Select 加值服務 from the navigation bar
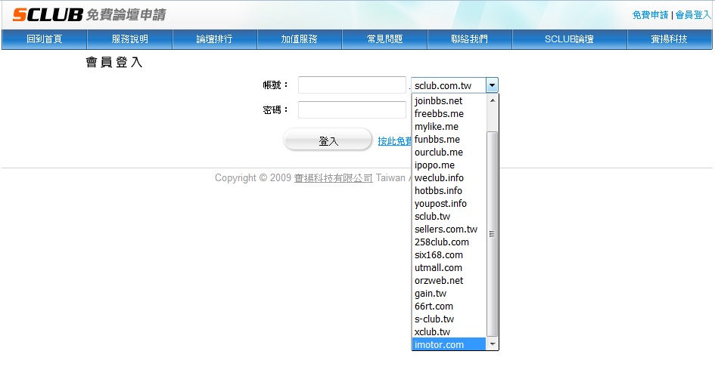The height and width of the screenshot is (379, 715). [x=299, y=39]
